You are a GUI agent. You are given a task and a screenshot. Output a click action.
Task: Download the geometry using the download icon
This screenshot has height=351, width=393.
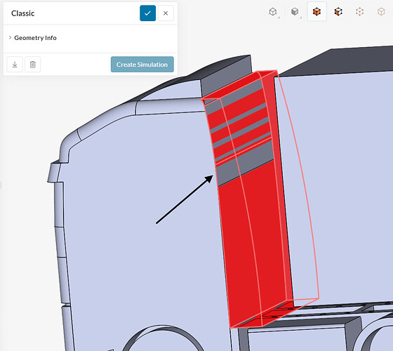(15, 65)
